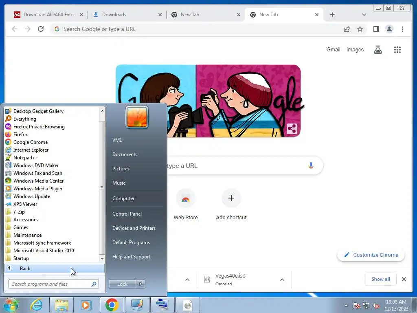Viewport: 417px width, 313px height.
Task: Click the Lock button
Action: point(122,284)
